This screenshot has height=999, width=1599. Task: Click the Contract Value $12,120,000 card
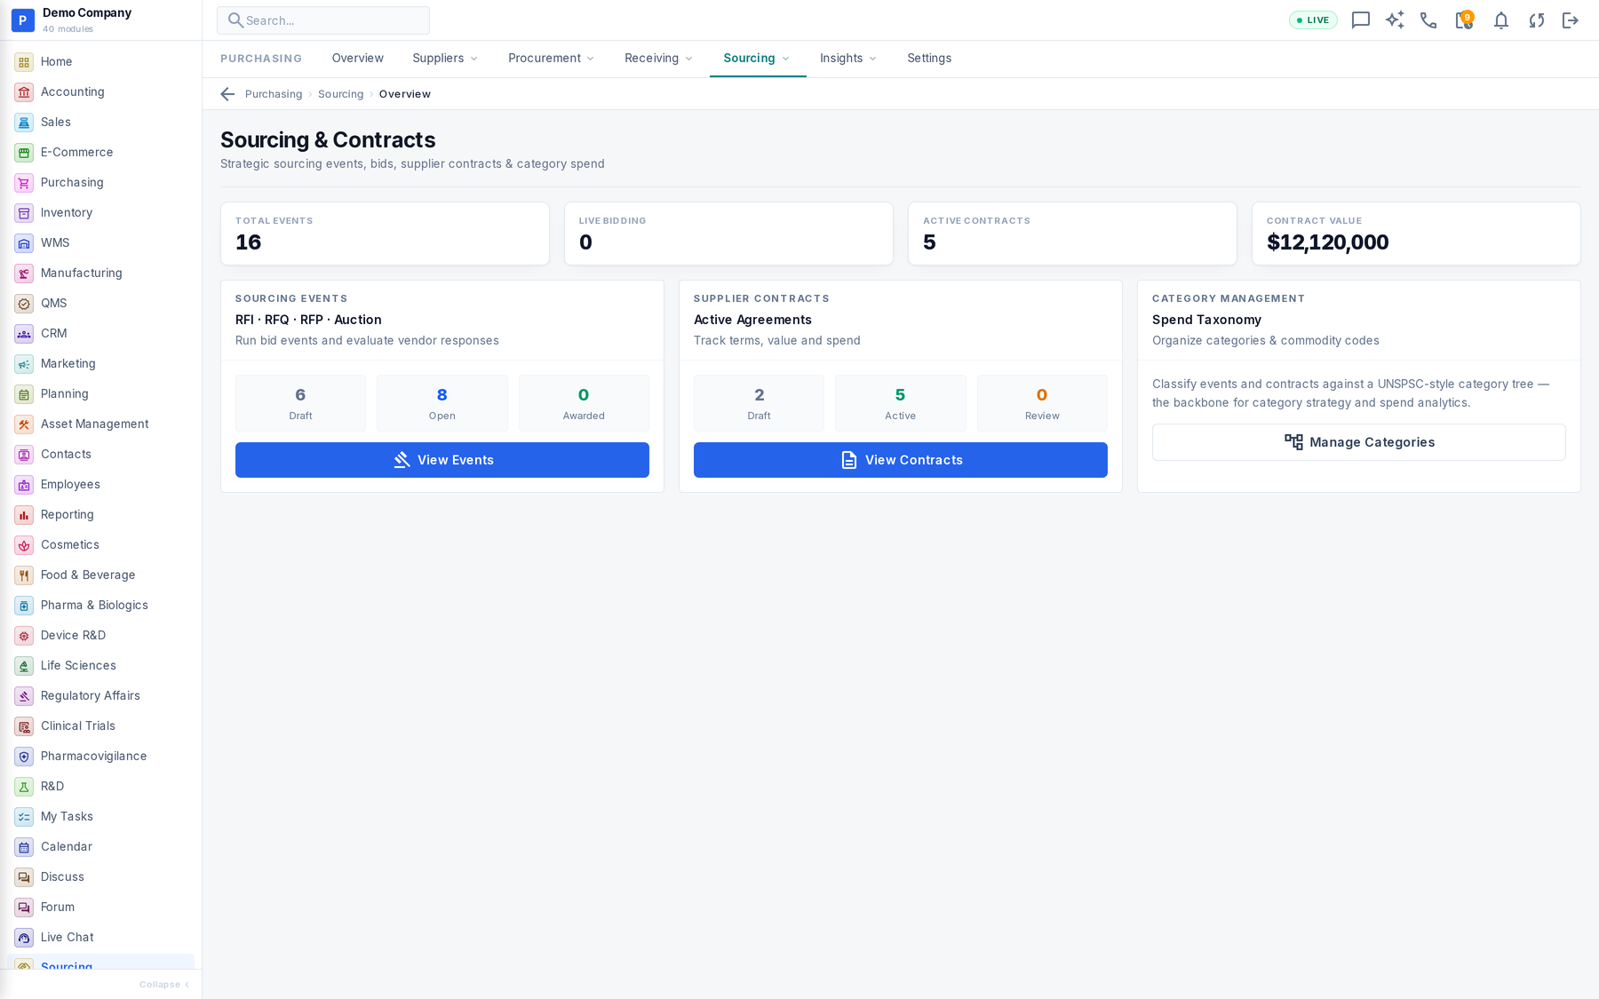[x=1416, y=234]
